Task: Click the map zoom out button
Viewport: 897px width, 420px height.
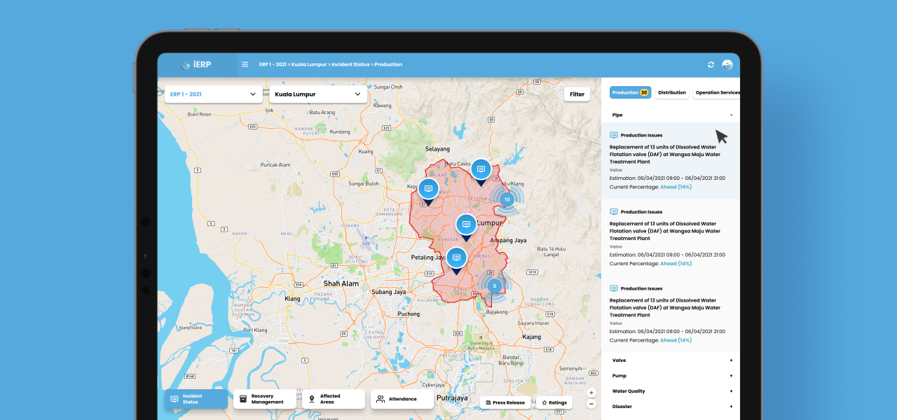Action: coord(591,404)
